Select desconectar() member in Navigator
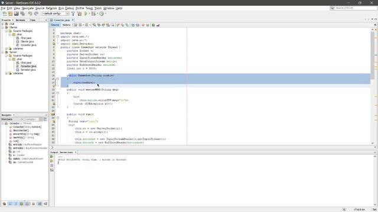The image size is (378, 212). 21,131
